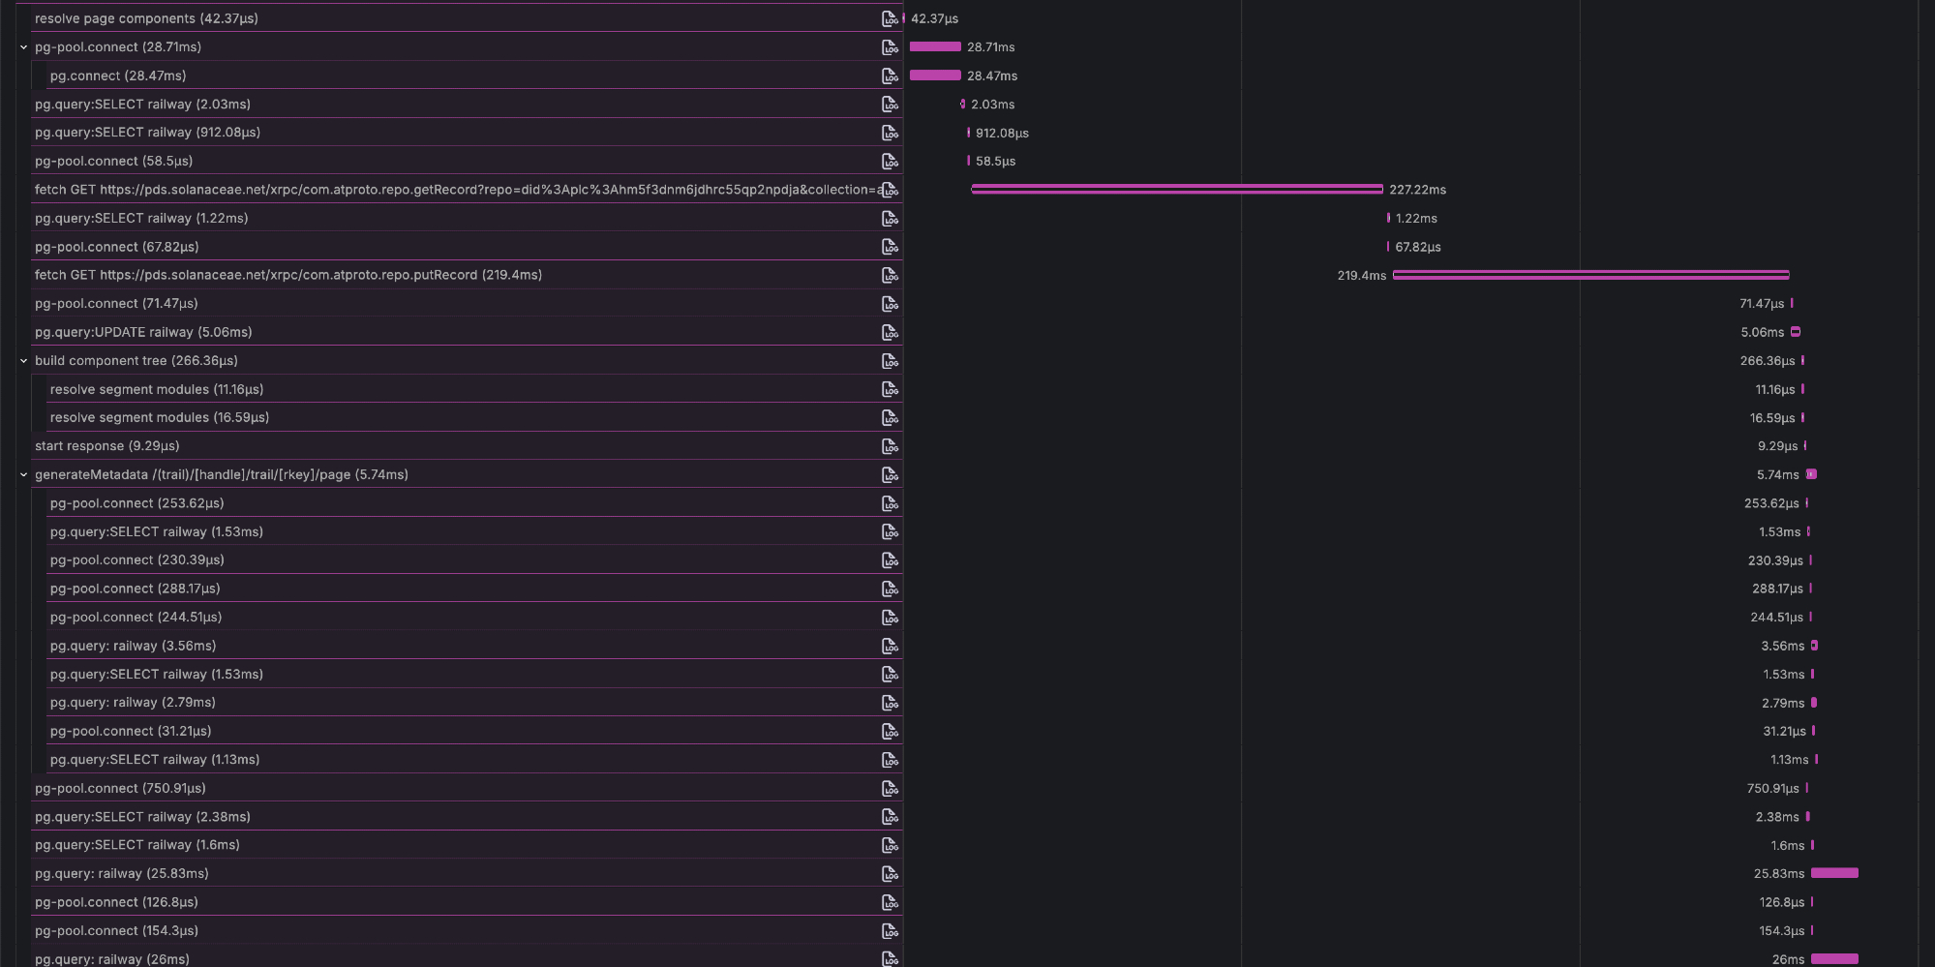Image resolution: width=1935 pixels, height=967 pixels.
Task: Click the 227.22ms fetch timeline bar
Action: (x=1176, y=190)
